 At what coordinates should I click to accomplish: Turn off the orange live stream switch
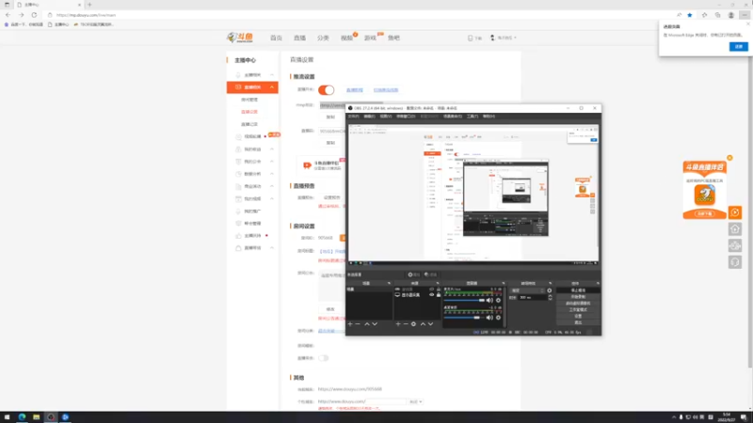pyautogui.click(x=326, y=90)
